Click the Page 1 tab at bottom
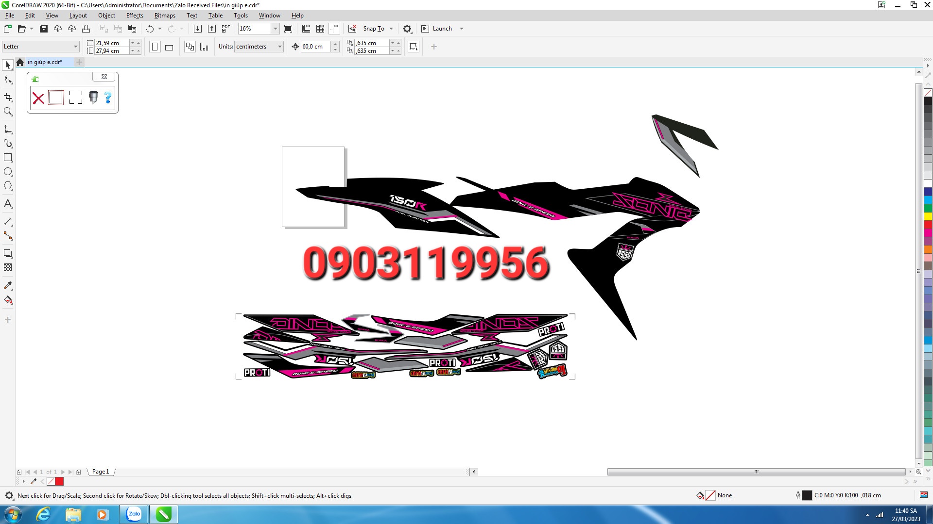The height and width of the screenshot is (524, 933). click(x=101, y=472)
